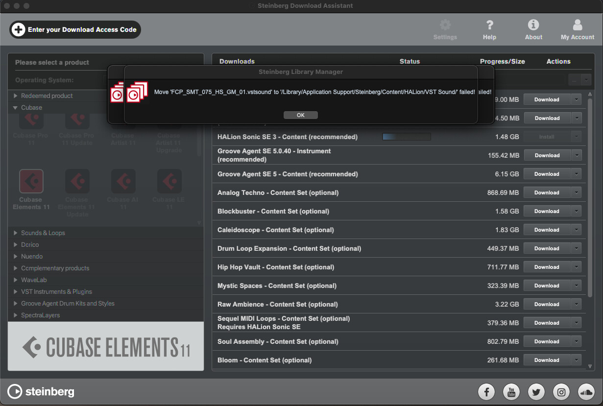
Task: Open Steinberg YouTube channel icon
Action: (511, 392)
